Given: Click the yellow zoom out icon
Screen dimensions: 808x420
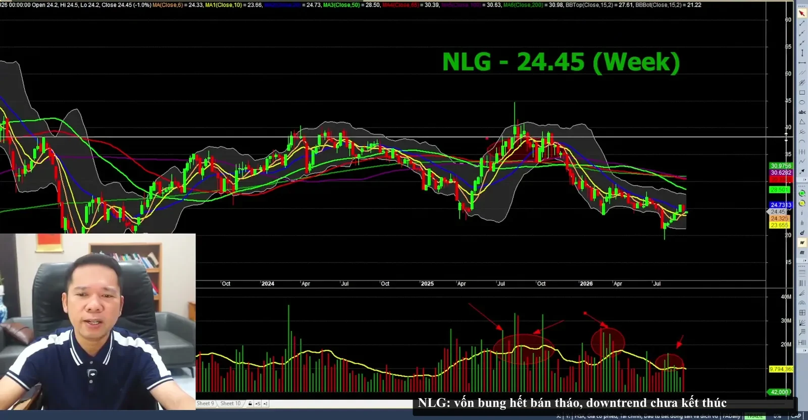Looking at the screenshot, I should pyautogui.click(x=802, y=203).
